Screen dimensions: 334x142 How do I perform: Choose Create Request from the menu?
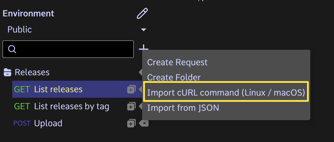(x=177, y=63)
